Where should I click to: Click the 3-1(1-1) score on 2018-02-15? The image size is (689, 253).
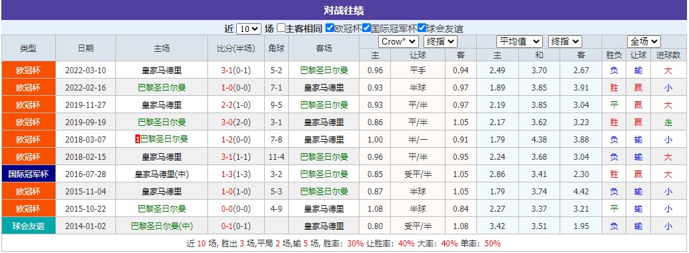coord(236,156)
